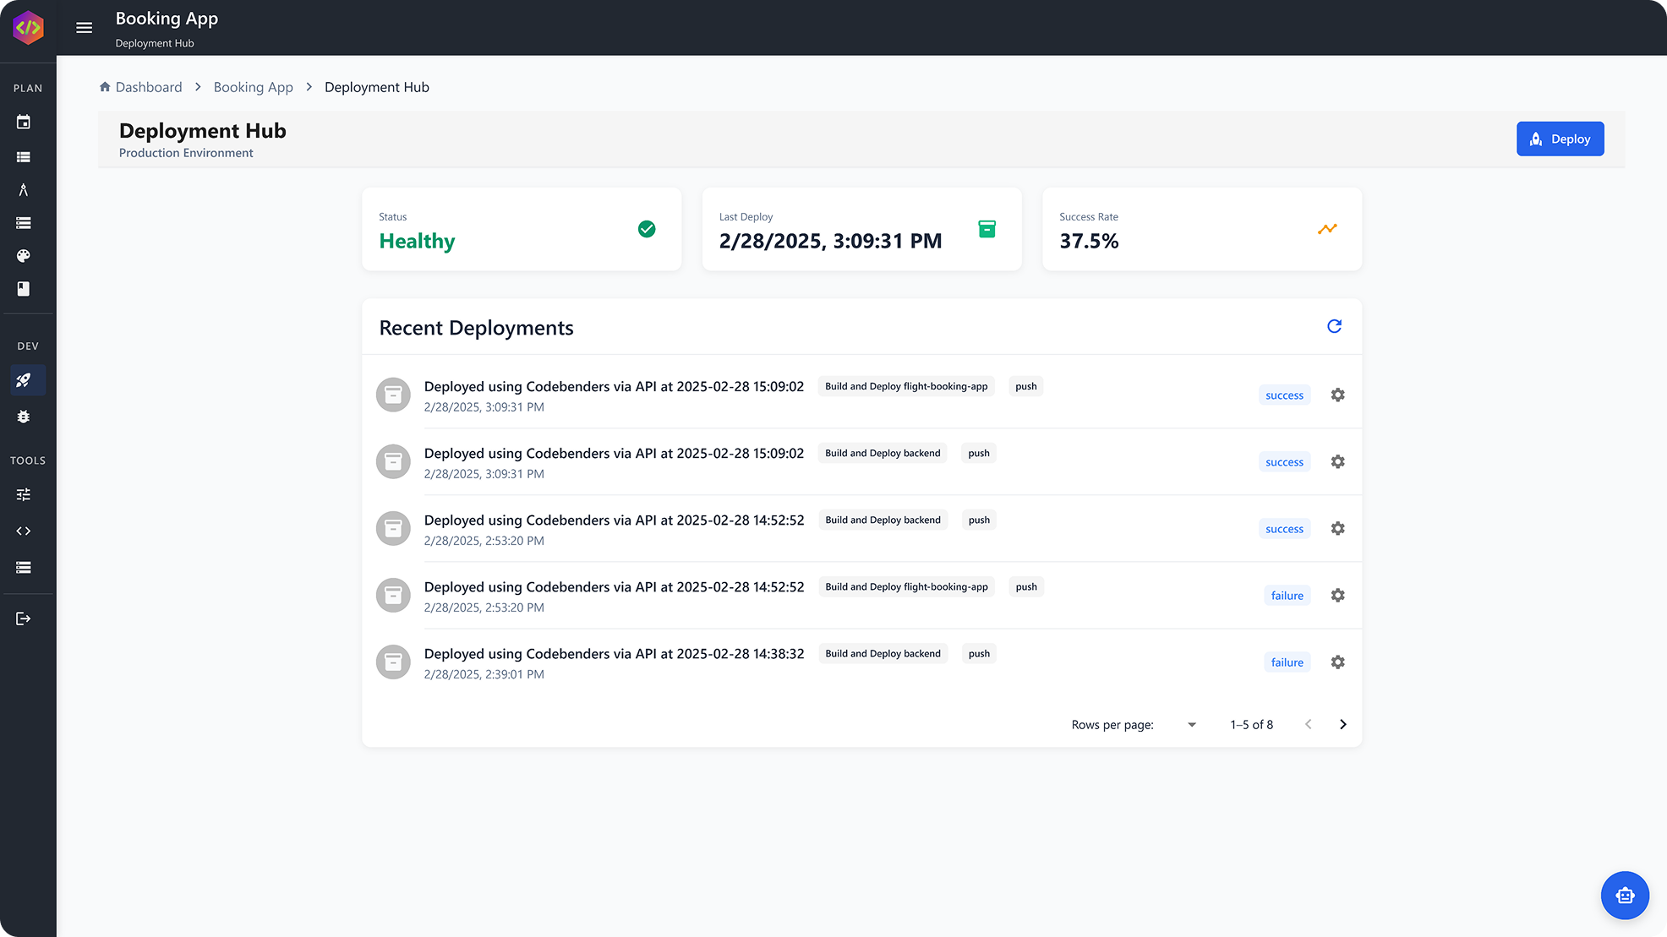Open the code brackets icon under Tools
This screenshot has width=1667, height=937.
click(24, 531)
